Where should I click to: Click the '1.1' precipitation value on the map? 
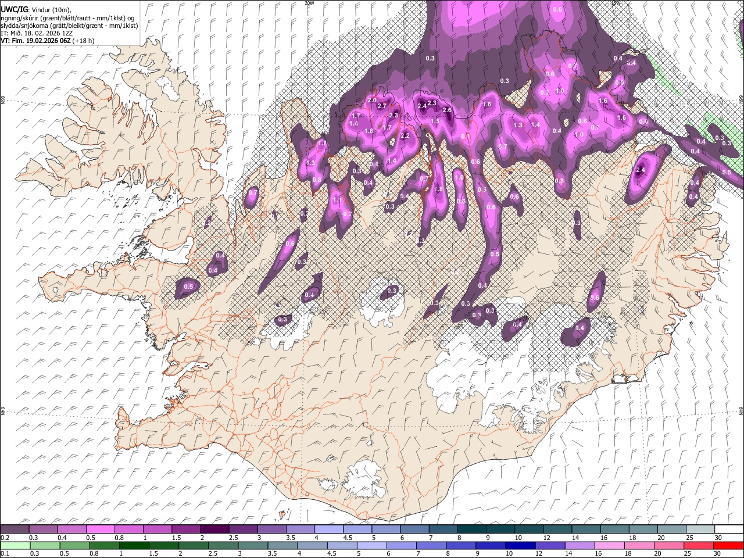(337, 200)
